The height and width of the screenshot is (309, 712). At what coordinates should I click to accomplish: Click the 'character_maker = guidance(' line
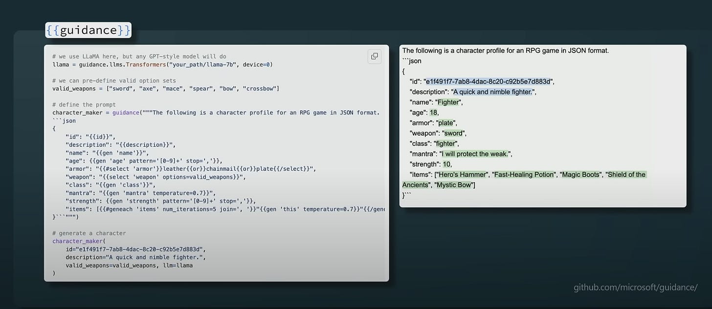click(x=216, y=113)
